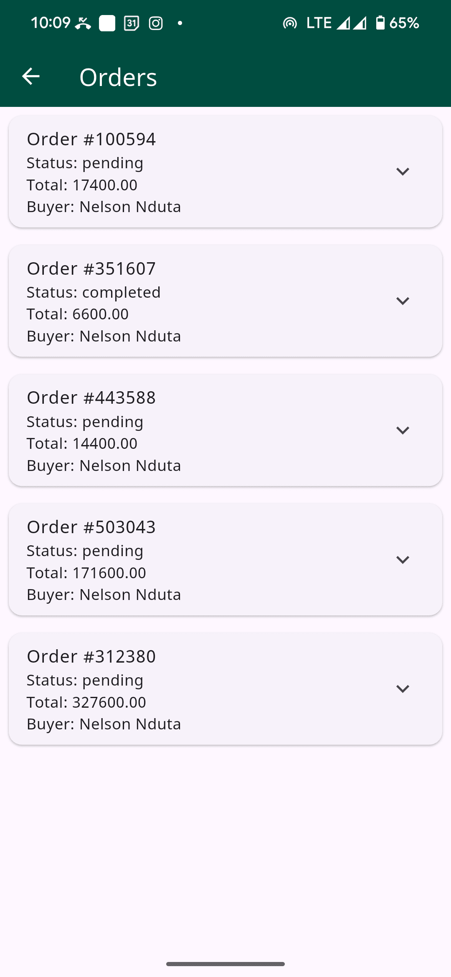Expand Order #100594 details
Screen dimensions: 451x977
click(x=403, y=172)
